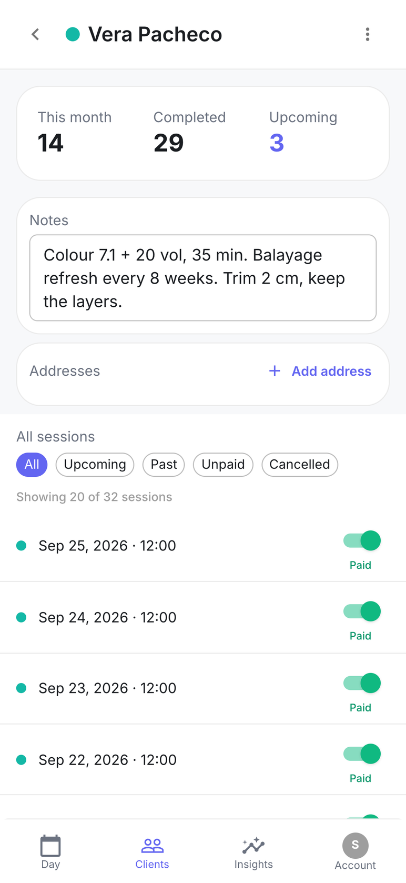This screenshot has width=406, height=883.
Task: Show Cancelled sessions filter
Action: (x=300, y=465)
